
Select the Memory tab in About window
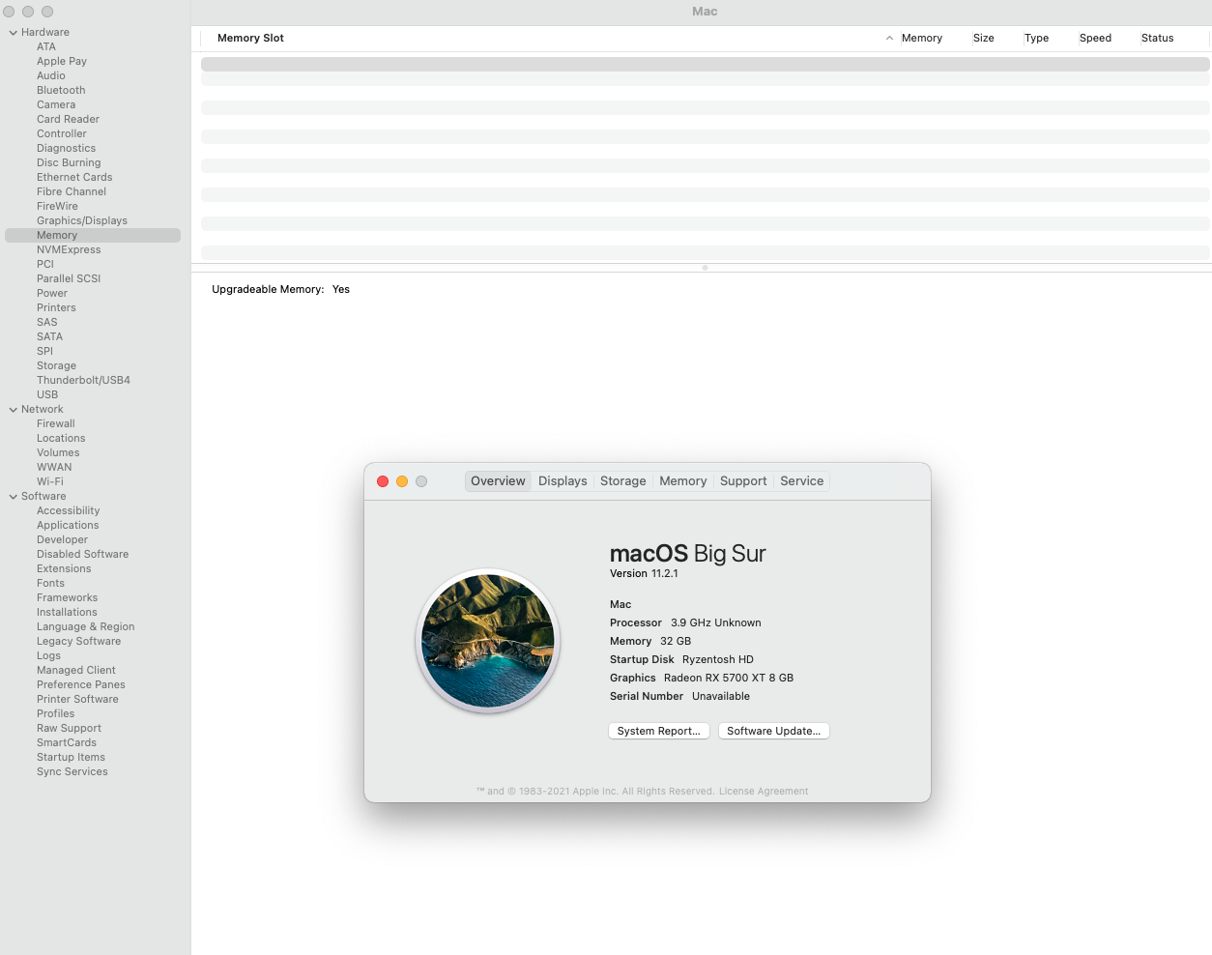(682, 481)
